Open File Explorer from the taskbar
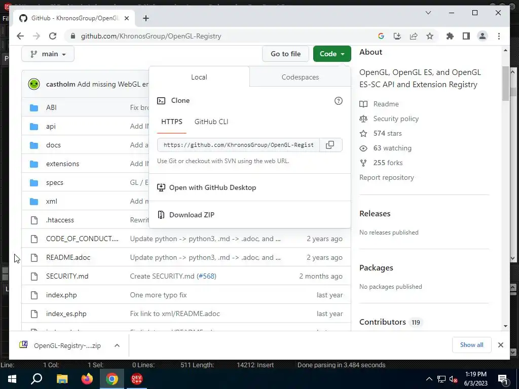519x389 pixels. [62, 379]
